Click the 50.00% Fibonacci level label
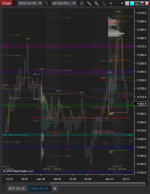 point(102,90)
